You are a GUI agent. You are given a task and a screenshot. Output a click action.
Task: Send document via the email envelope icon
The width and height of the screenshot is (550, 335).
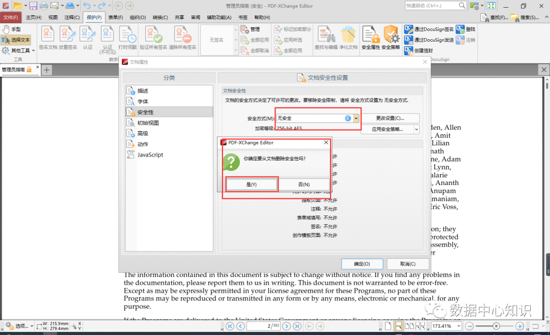54,6
